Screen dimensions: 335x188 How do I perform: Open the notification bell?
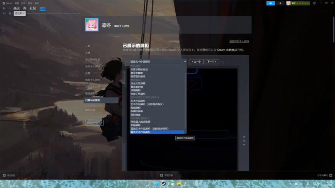coord(280,3)
